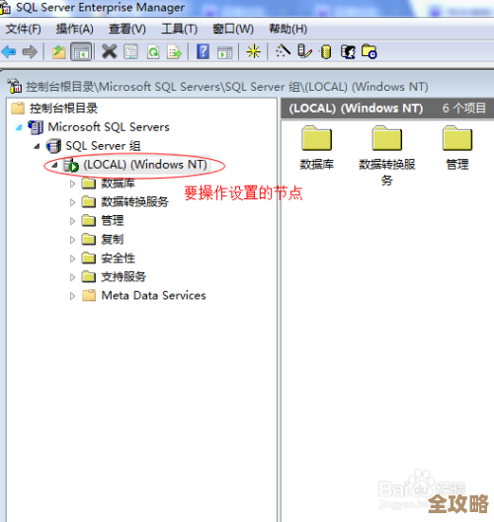Click the New Database cylinder icon
The width and height of the screenshot is (494, 522).
[325, 52]
